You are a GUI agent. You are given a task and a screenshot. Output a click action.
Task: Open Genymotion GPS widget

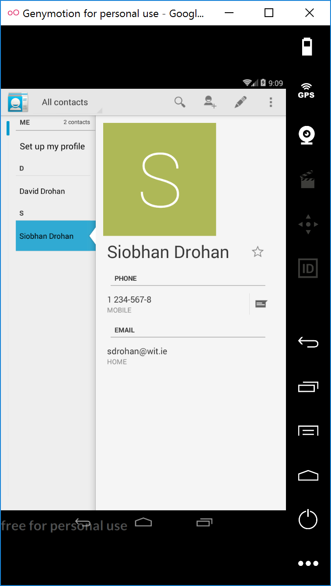[307, 91]
